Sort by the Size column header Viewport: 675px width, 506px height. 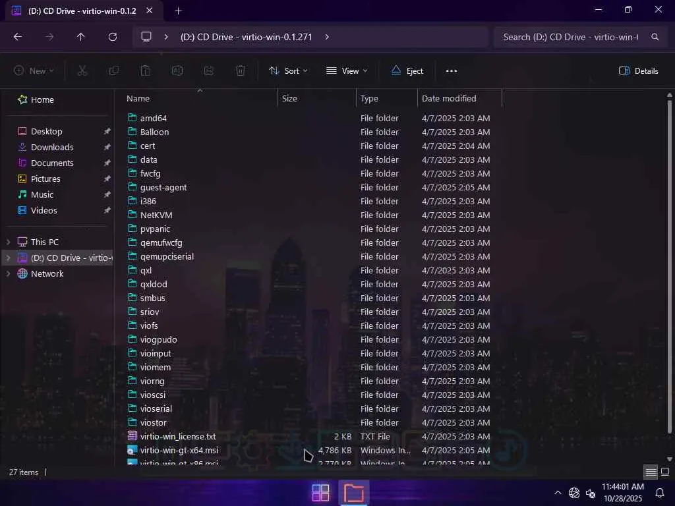289,99
